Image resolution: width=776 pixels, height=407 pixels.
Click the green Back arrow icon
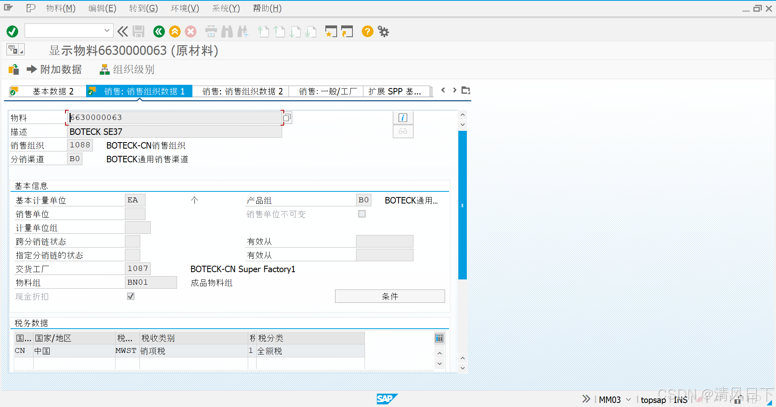pos(159,31)
